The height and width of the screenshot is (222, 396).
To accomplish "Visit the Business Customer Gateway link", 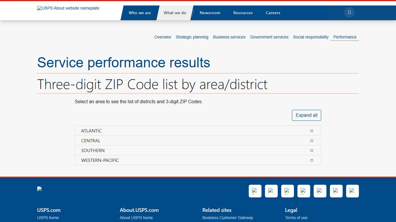I will pos(228,218).
